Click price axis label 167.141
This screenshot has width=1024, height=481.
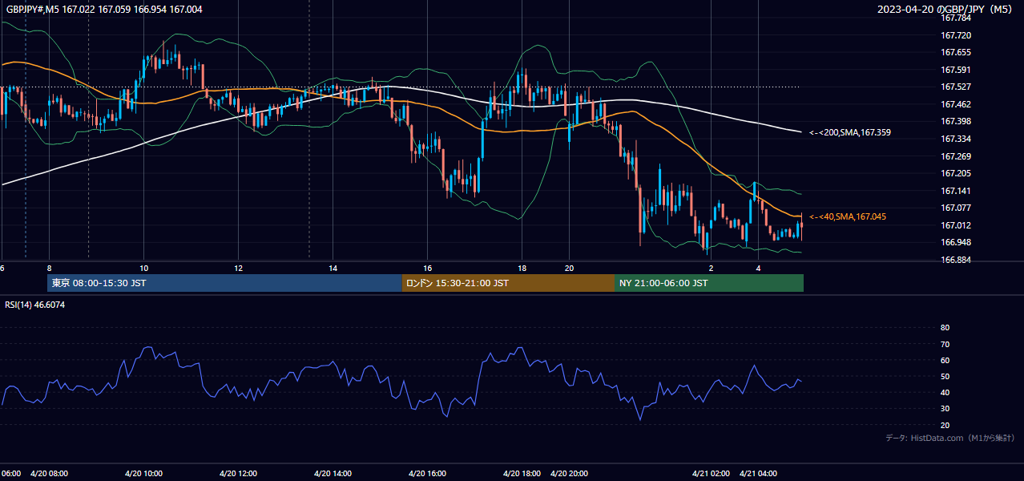pyautogui.click(x=955, y=191)
